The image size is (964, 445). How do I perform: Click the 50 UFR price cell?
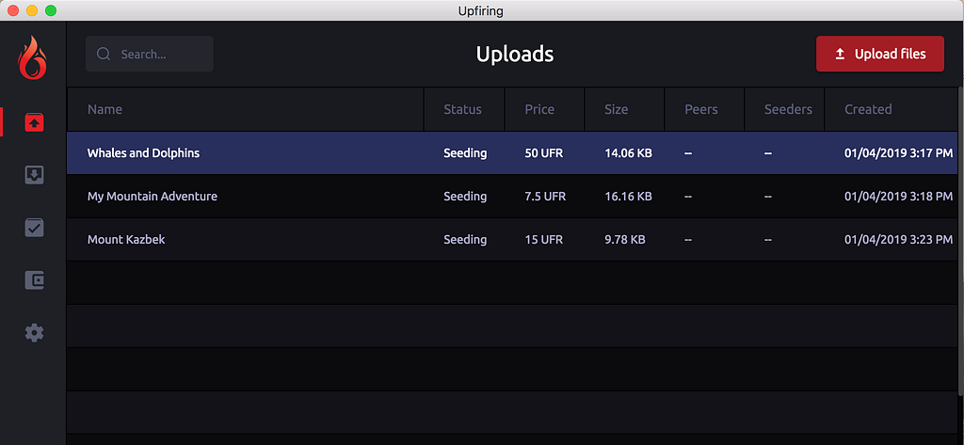[543, 153]
